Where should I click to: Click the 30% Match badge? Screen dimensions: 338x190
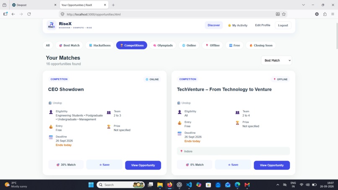click(x=66, y=165)
